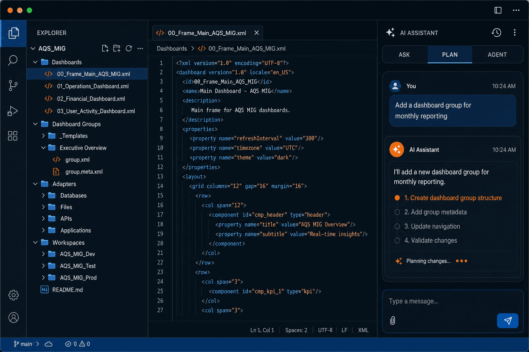Expand the AQS_MIG_Prod workspace

[43, 277]
